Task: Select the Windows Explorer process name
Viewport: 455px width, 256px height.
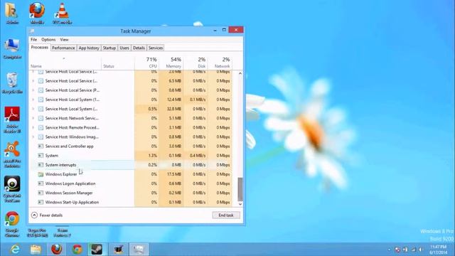Action: [61, 174]
